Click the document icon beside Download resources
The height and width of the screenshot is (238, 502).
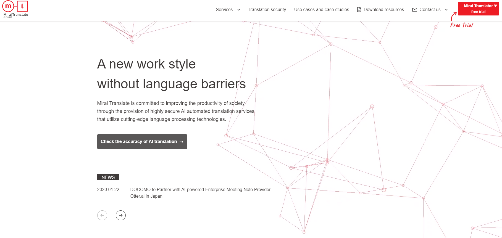click(359, 10)
